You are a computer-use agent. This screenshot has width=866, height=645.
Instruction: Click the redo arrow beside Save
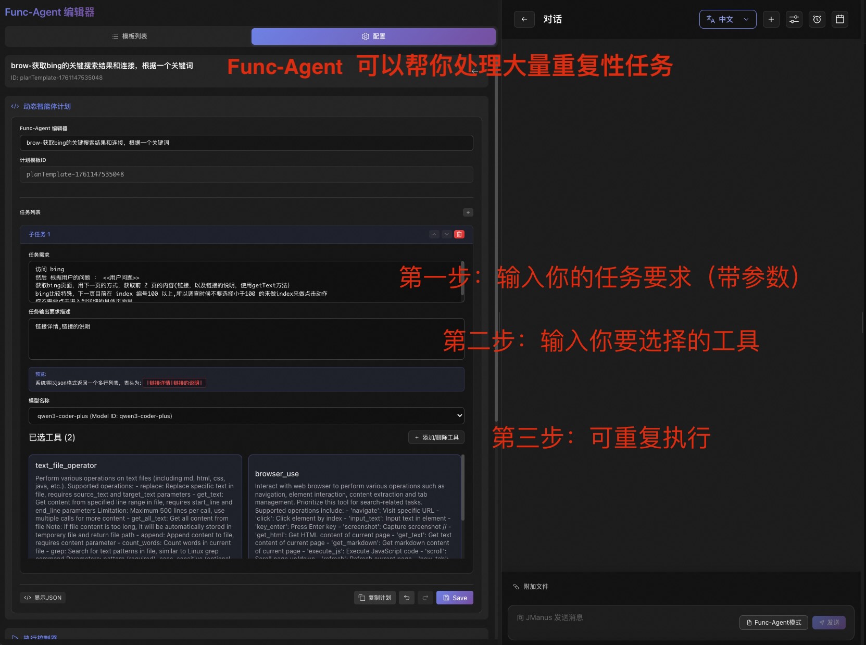tap(425, 598)
